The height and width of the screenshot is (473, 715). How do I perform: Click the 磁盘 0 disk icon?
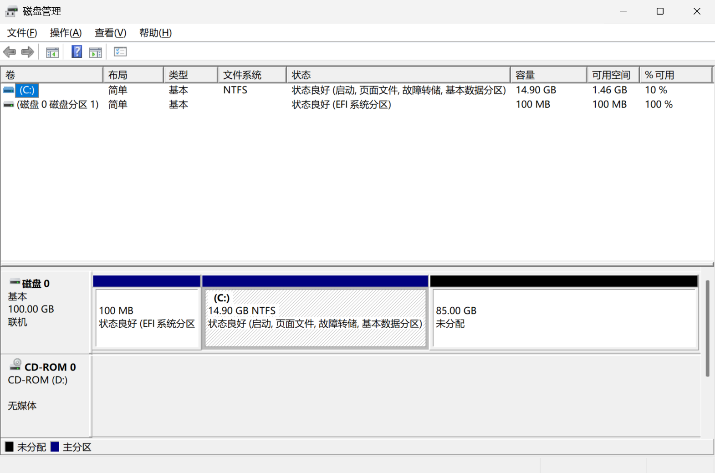point(15,282)
